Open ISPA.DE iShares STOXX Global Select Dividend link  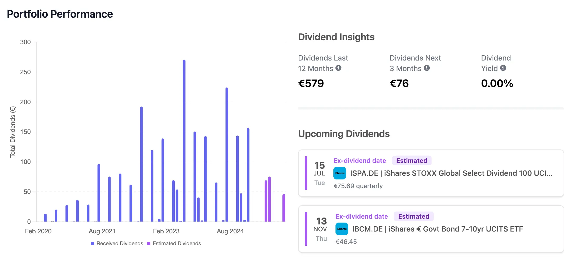pos(451,173)
